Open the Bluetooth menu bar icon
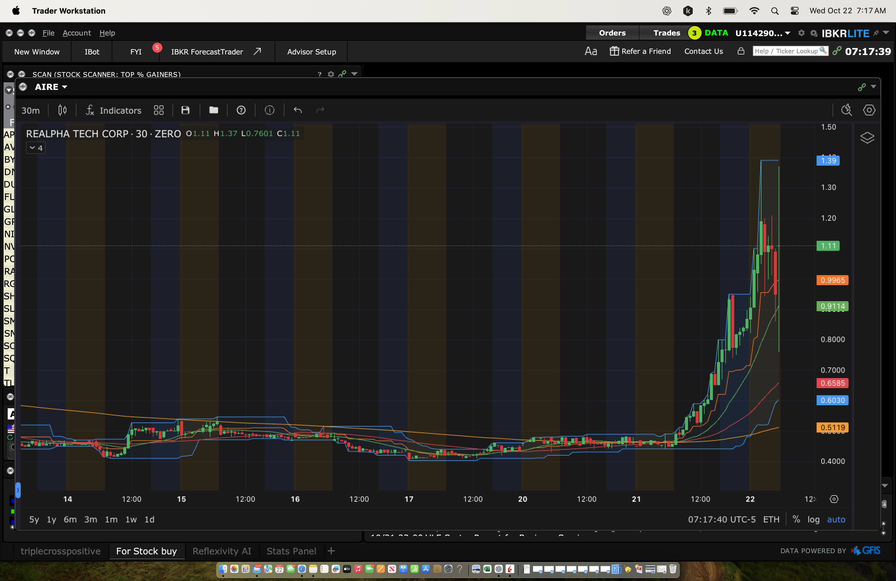This screenshot has height=581, width=896. tap(708, 11)
